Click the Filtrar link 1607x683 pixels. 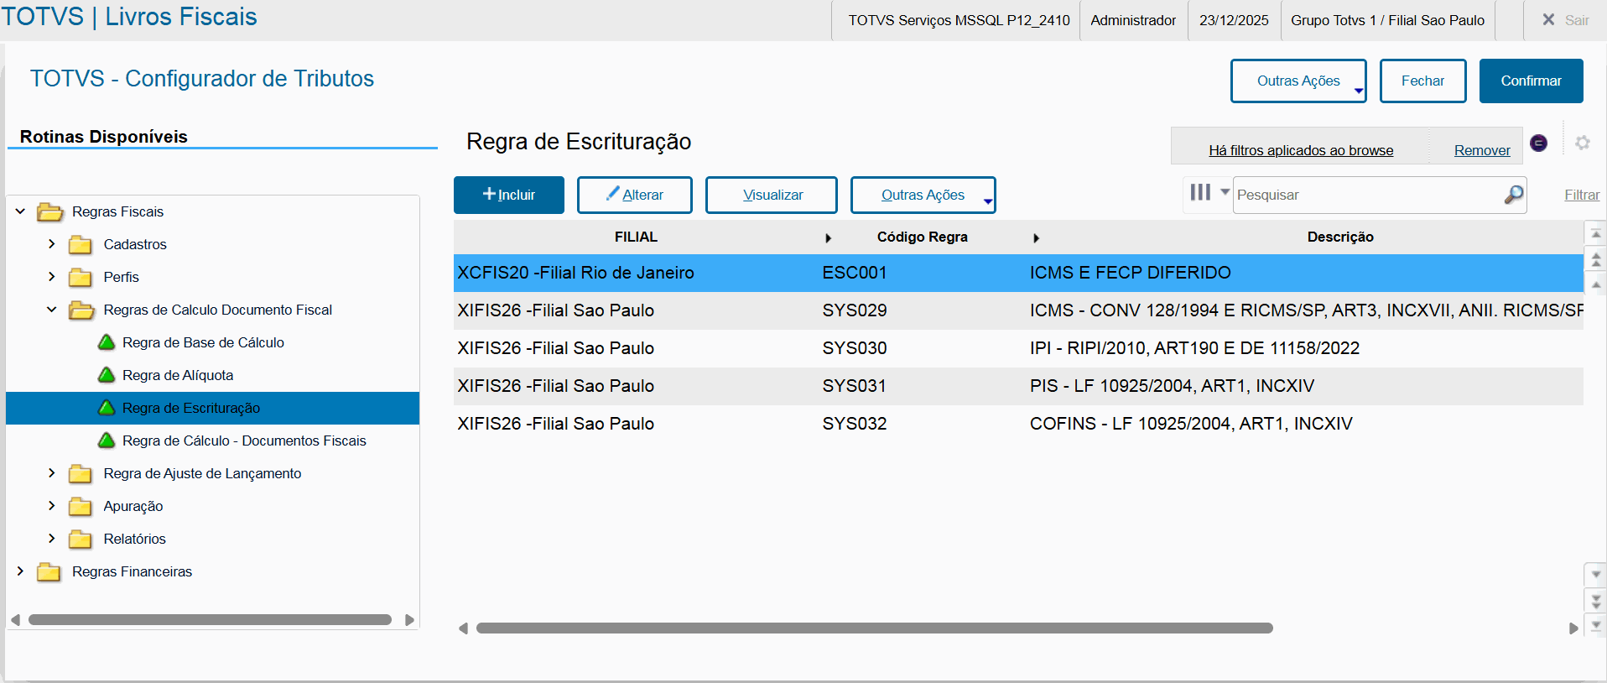pos(1582,195)
